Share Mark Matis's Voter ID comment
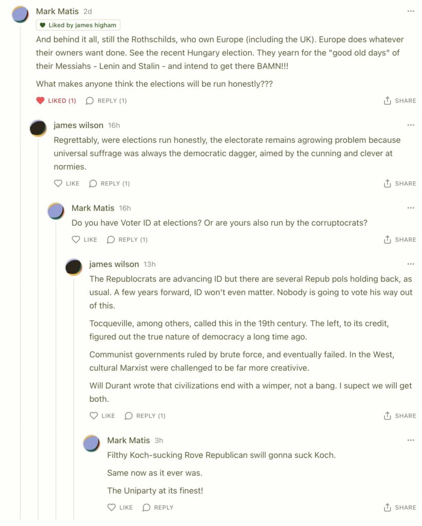Viewport: 422px width, 526px height. [x=400, y=239]
